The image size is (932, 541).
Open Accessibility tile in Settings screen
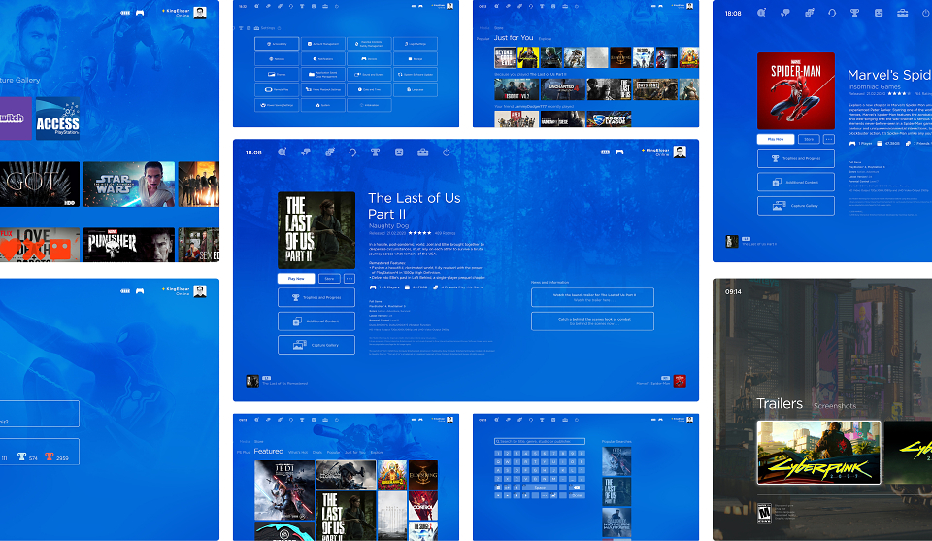coord(277,44)
